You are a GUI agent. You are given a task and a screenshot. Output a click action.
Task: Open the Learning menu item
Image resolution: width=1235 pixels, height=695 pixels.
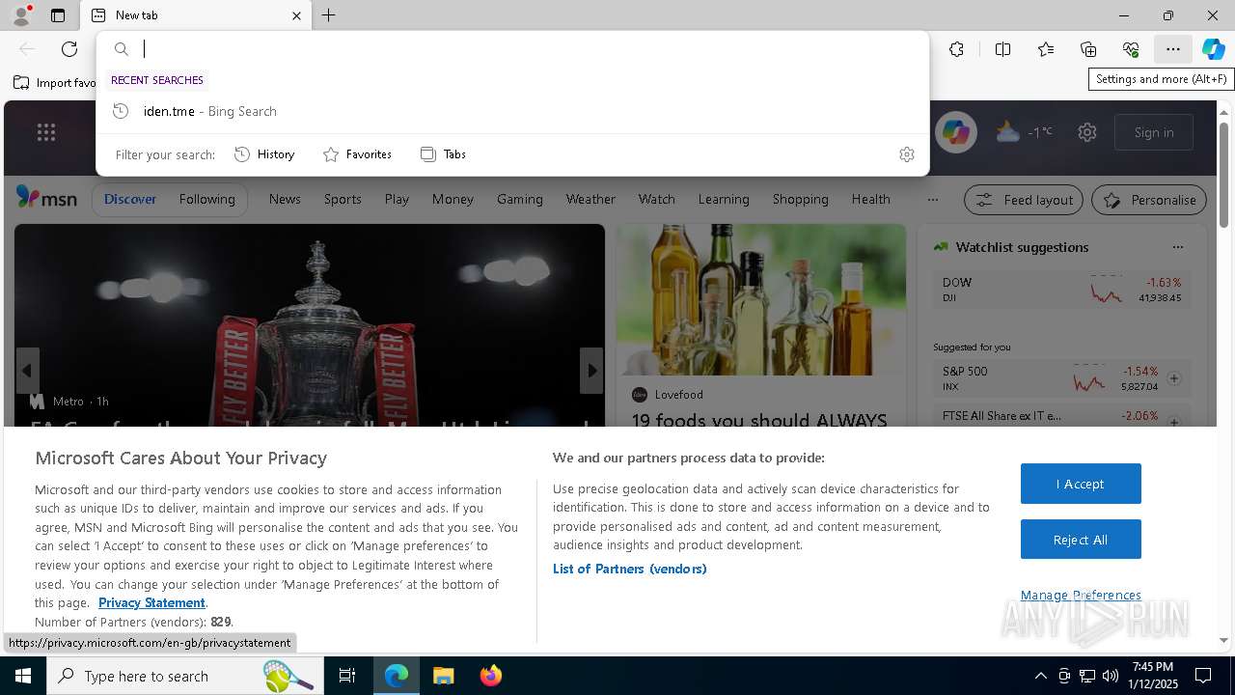click(724, 199)
